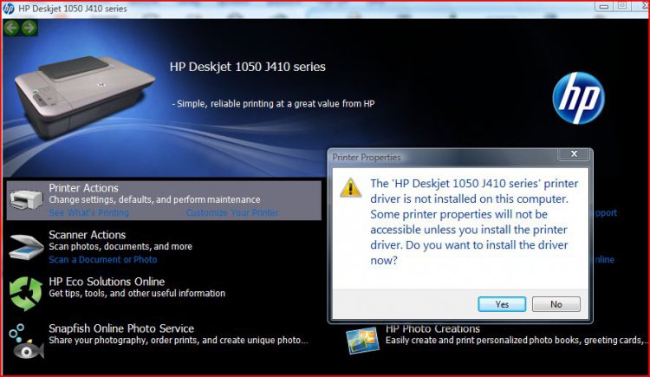Select the Snapfish Online Photo Service heading
Screen dimensions: 650x377
point(121,328)
